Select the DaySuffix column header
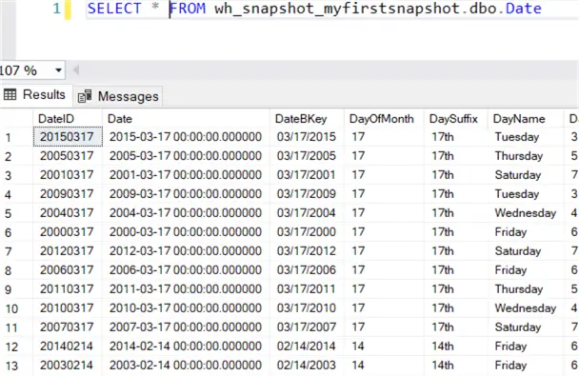This screenshot has width=579, height=376. coord(456,119)
